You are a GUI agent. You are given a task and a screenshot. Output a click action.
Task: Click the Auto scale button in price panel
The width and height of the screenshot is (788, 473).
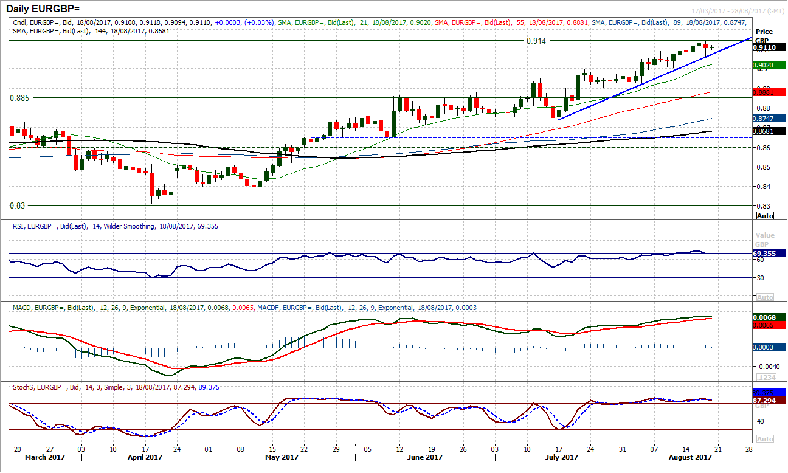(765, 216)
